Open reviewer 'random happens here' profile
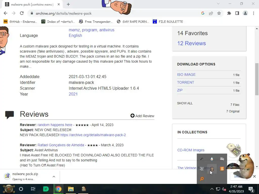 click(55, 125)
